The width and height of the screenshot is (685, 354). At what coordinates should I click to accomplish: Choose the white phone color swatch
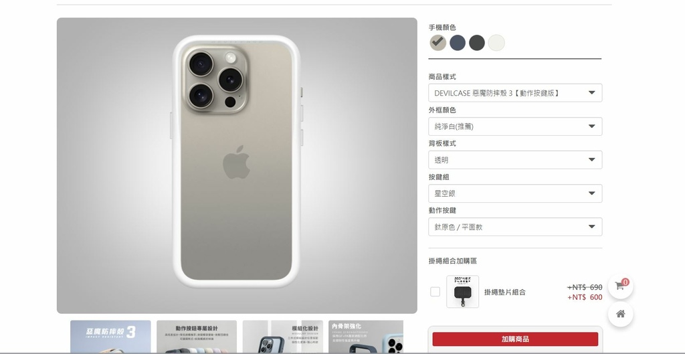(496, 43)
